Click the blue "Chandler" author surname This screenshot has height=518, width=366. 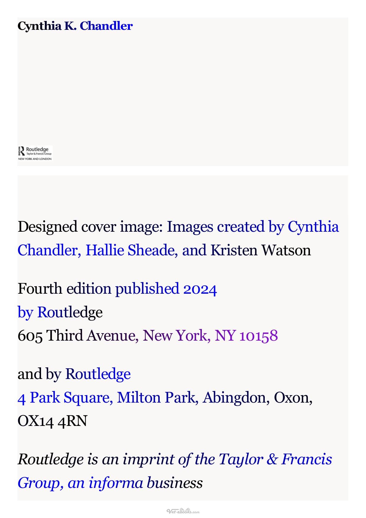click(106, 26)
